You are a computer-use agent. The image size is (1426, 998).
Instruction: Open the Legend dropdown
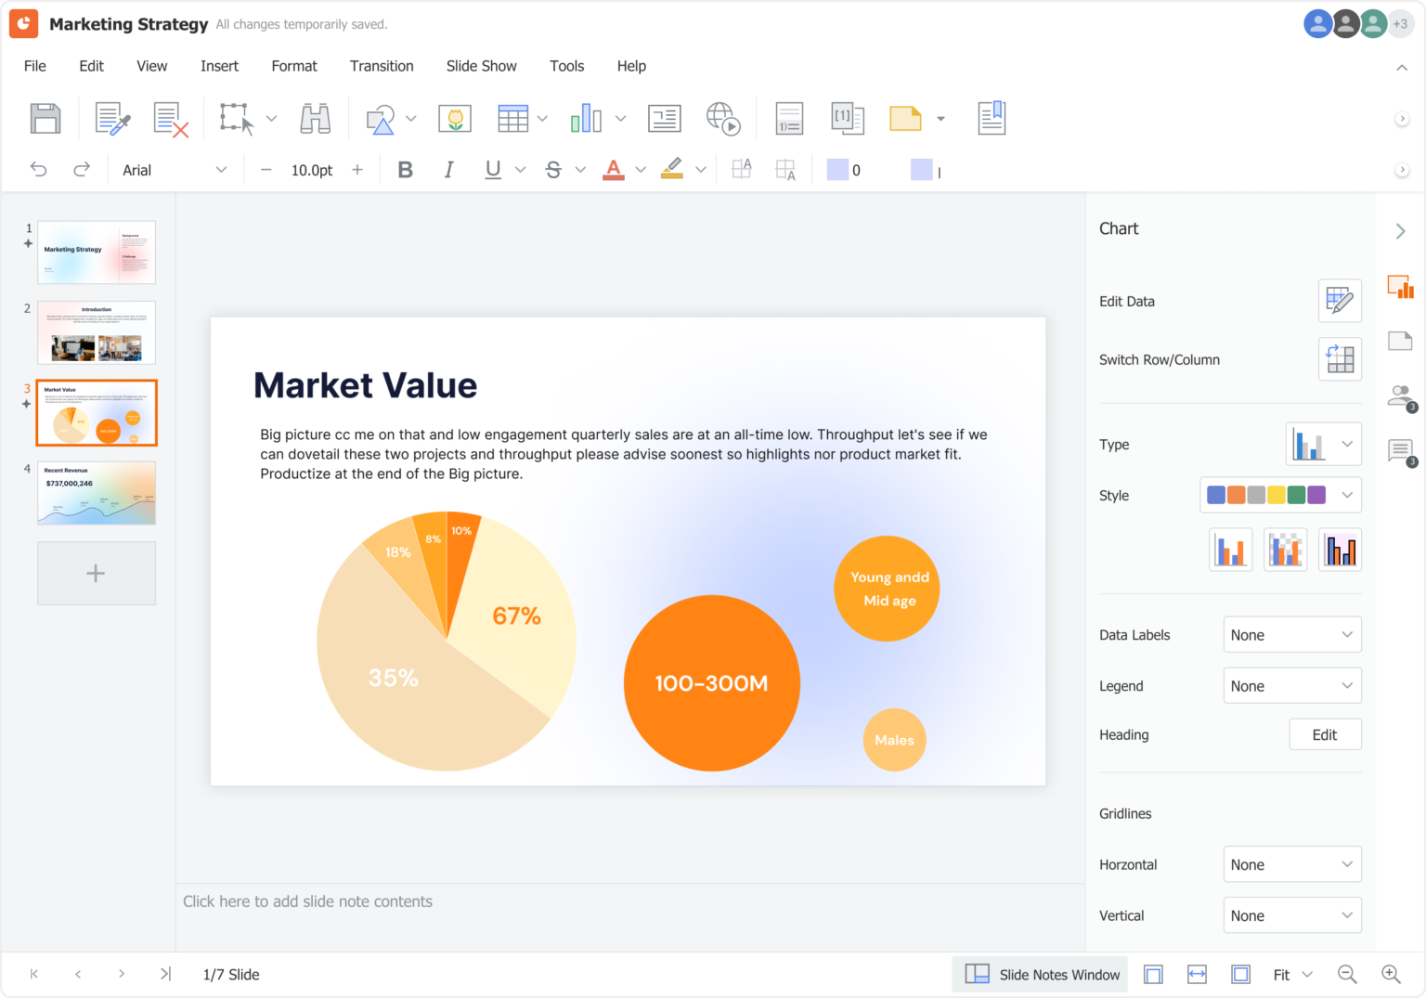(x=1291, y=686)
